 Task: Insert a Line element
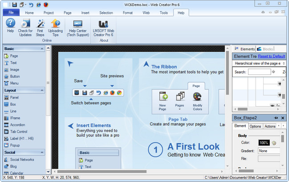[10, 111]
